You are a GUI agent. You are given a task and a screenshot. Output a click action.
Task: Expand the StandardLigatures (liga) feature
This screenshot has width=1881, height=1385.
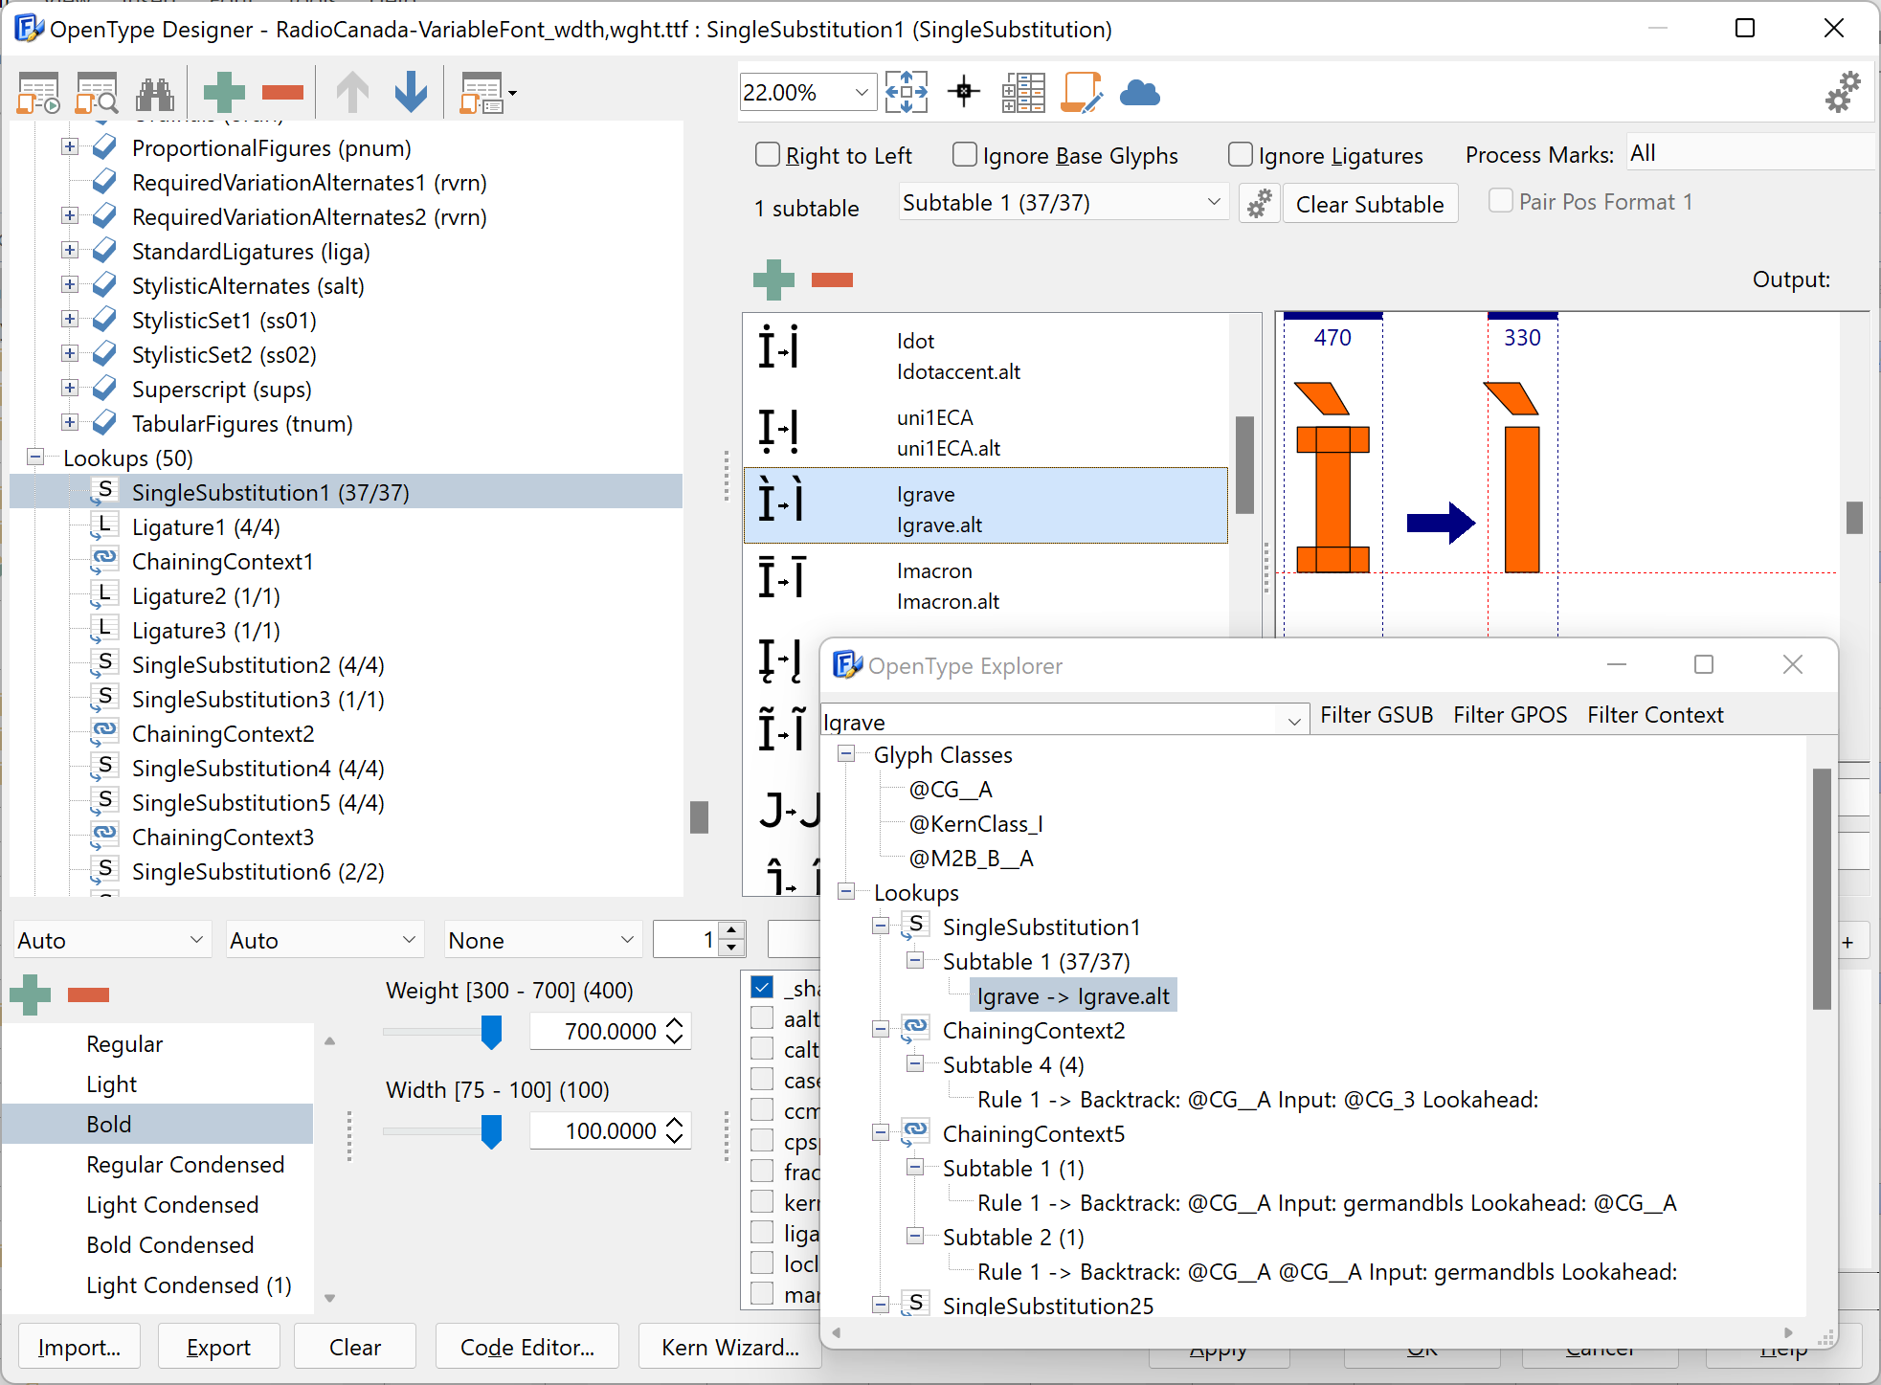[69, 251]
